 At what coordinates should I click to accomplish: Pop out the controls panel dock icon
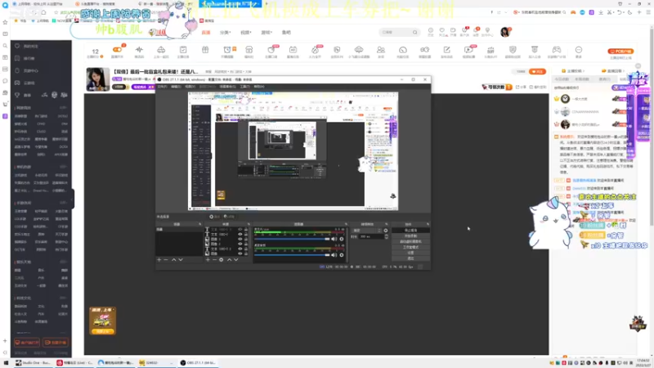(428, 224)
